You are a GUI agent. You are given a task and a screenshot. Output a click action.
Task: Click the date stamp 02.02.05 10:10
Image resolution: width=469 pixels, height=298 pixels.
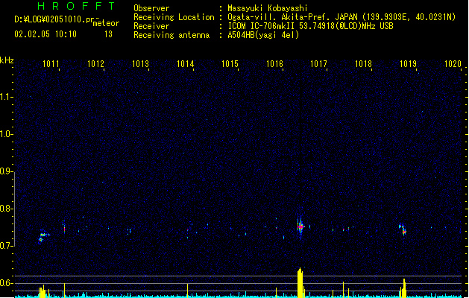(45, 34)
